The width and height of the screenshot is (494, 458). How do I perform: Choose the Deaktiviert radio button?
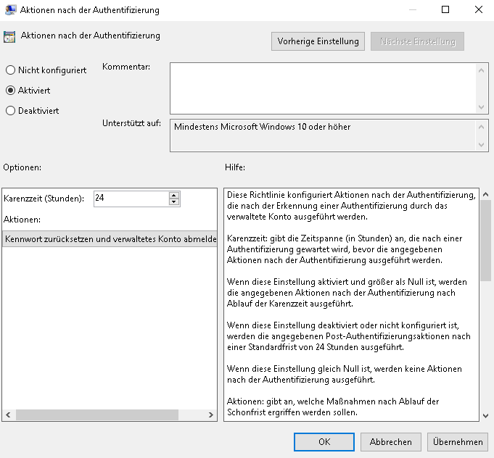[x=10, y=111]
